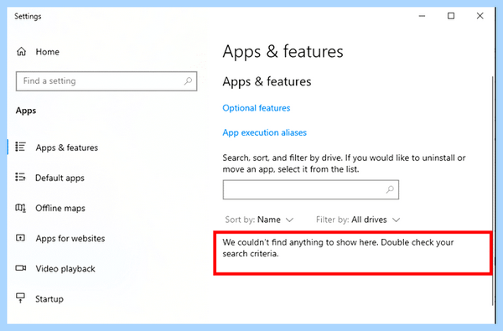Click the 'Search, sort, and filter' description

(344, 163)
